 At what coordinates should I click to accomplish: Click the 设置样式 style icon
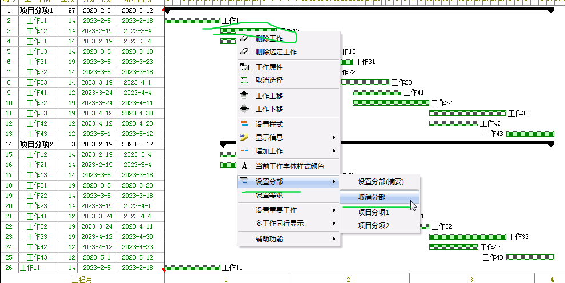tap(244, 125)
